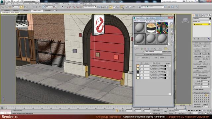Click the Select by Name icon
This screenshot has height=119, width=212.
click(x=25, y=7)
